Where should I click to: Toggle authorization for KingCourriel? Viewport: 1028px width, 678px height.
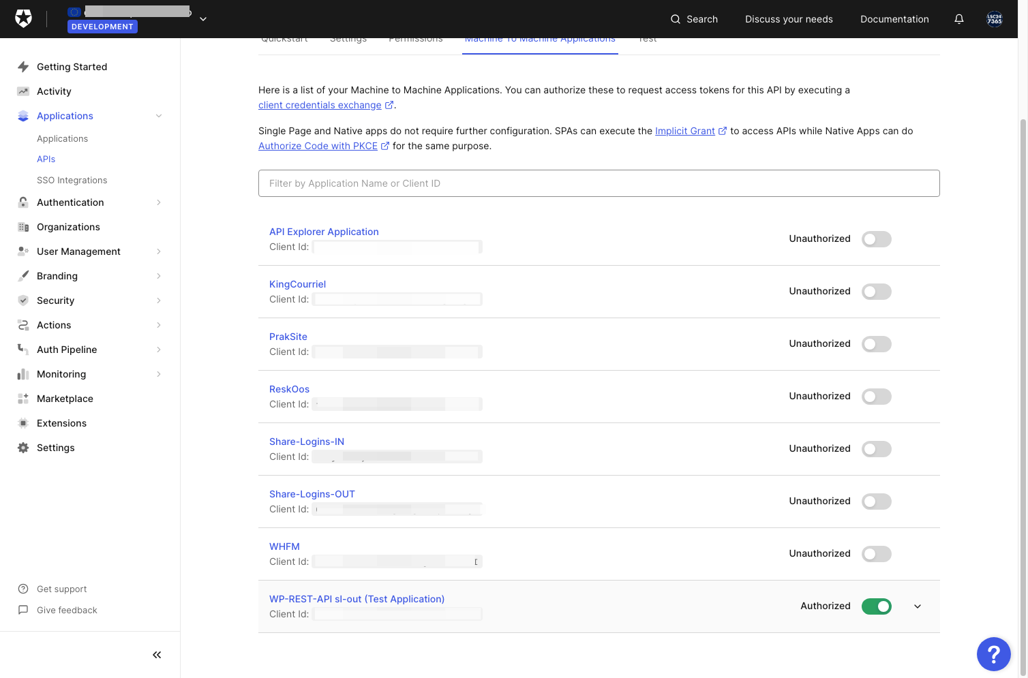point(877,292)
